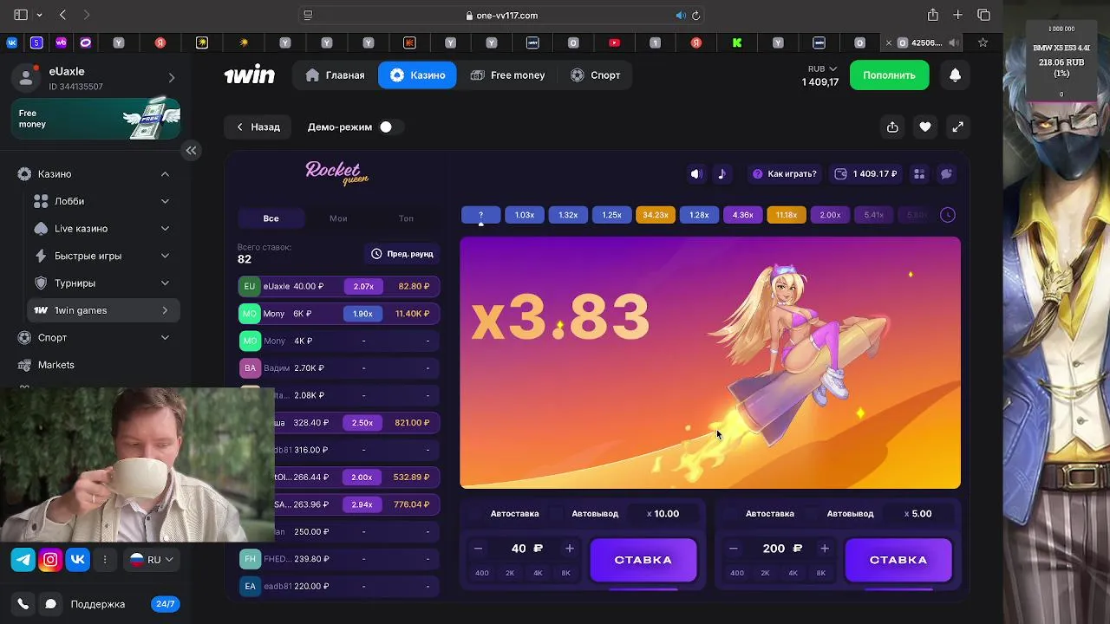Open Markets sidebar item
The height and width of the screenshot is (624, 1110).
55,365
